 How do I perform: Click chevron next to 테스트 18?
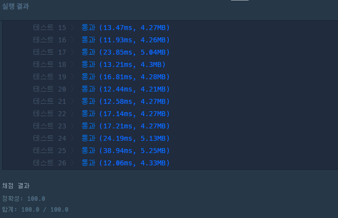(x=72, y=64)
